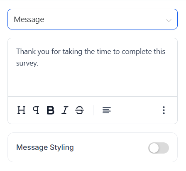
Task: Expand the Message dropdown via its chevron
Action: point(169,20)
